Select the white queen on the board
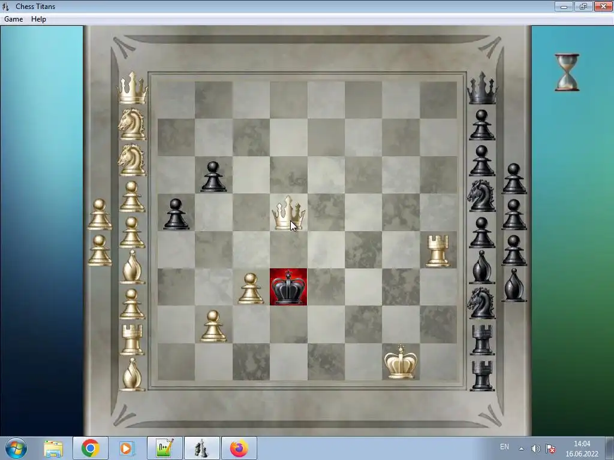 click(x=288, y=213)
